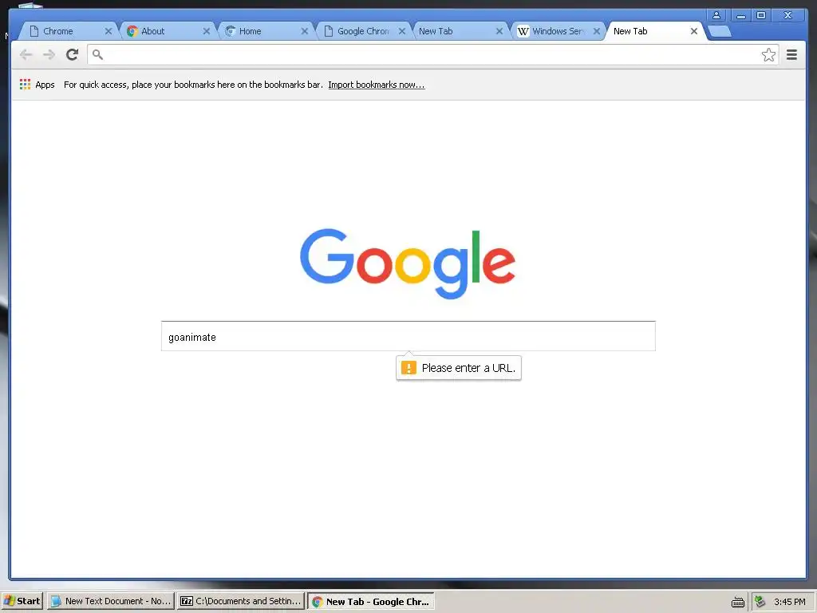The image size is (817, 613).
Task: Click the on-screen keyboard tray icon
Action: (x=738, y=602)
